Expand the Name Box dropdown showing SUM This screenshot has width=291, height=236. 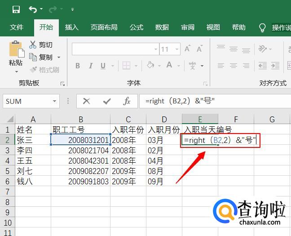pyautogui.click(x=54, y=102)
